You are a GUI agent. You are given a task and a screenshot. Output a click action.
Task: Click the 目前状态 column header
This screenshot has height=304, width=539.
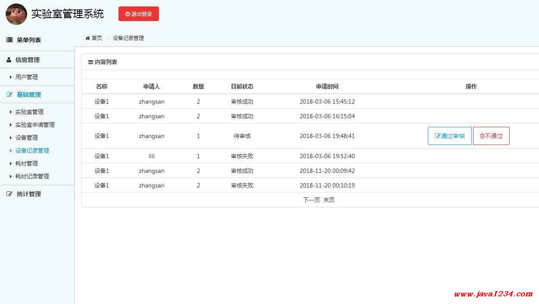coord(242,86)
